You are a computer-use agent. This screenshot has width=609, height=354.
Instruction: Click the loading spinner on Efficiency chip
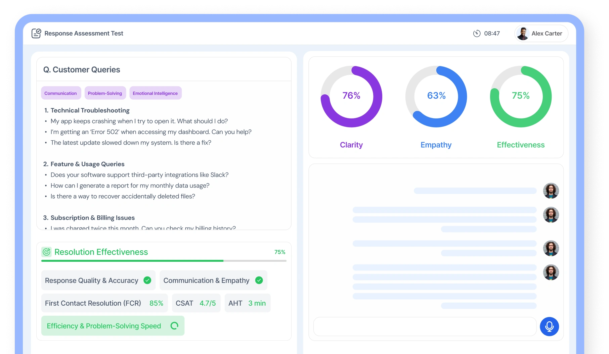pyautogui.click(x=174, y=326)
